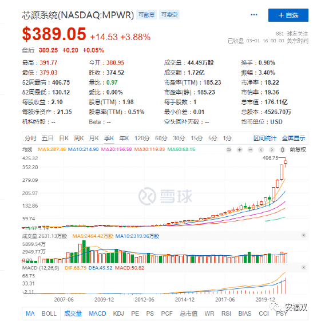Click the MA60:68.16 legend value
This screenshot has width=317, height=321.
pos(181,149)
